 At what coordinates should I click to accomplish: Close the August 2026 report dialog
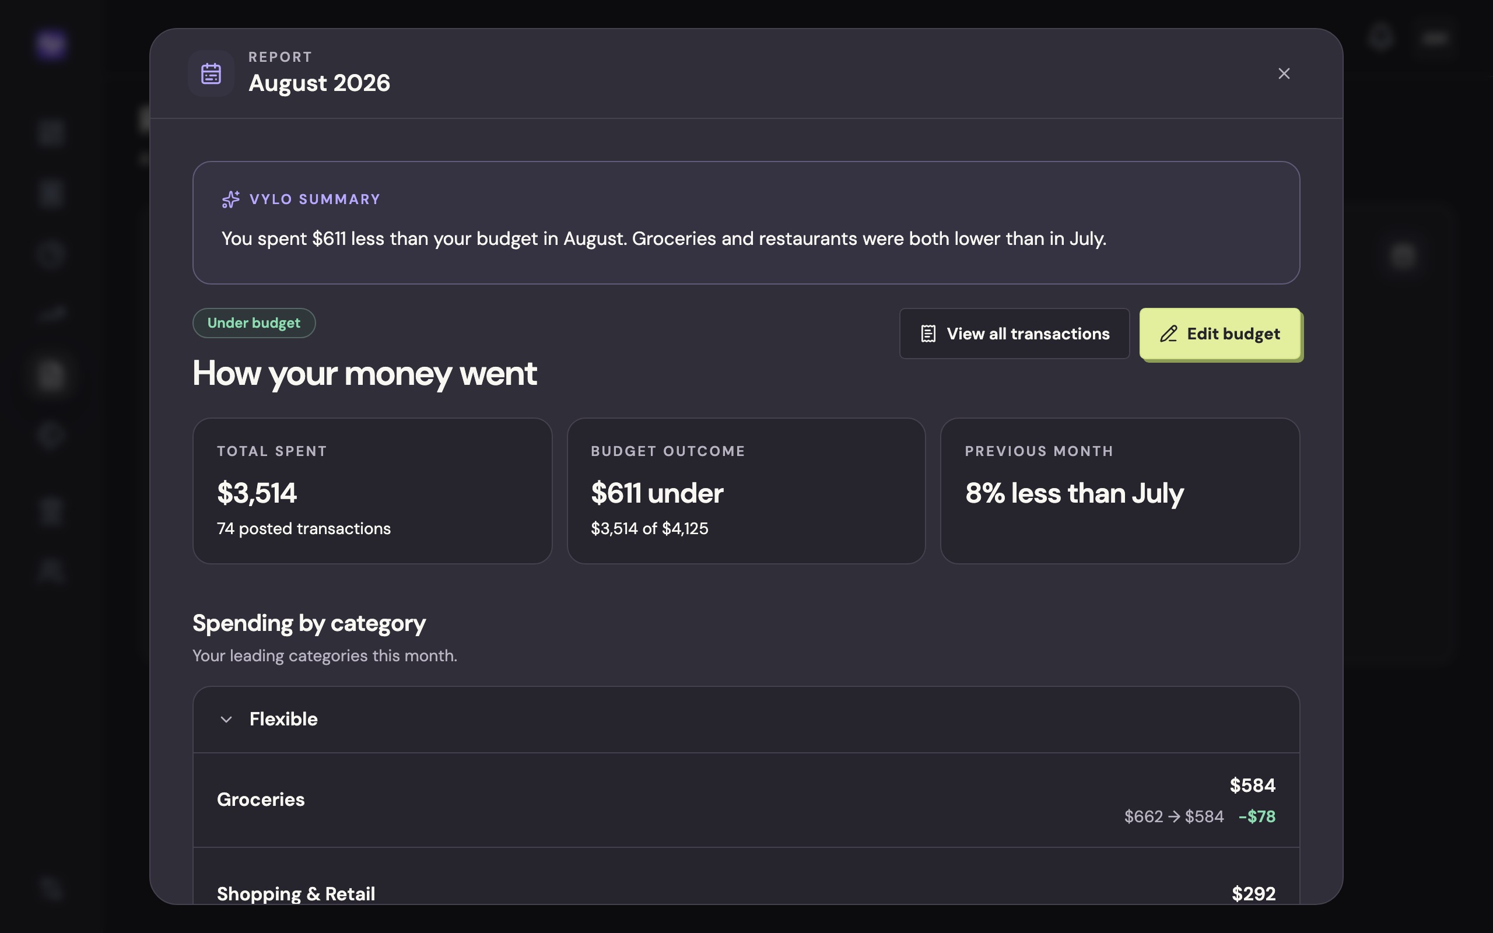pyautogui.click(x=1284, y=73)
